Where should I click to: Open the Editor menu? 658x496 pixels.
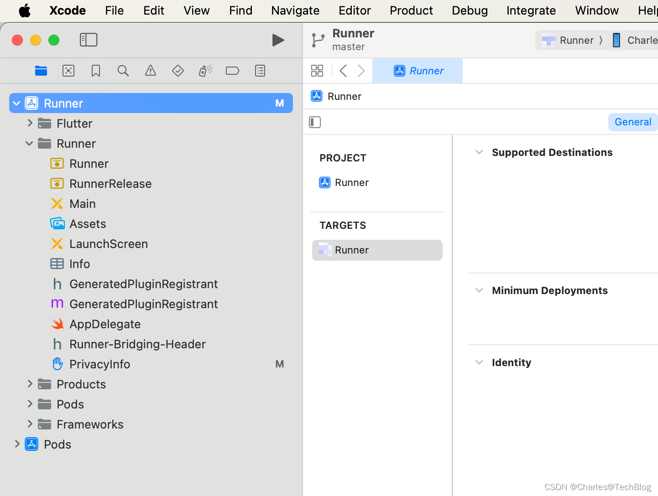tap(355, 10)
